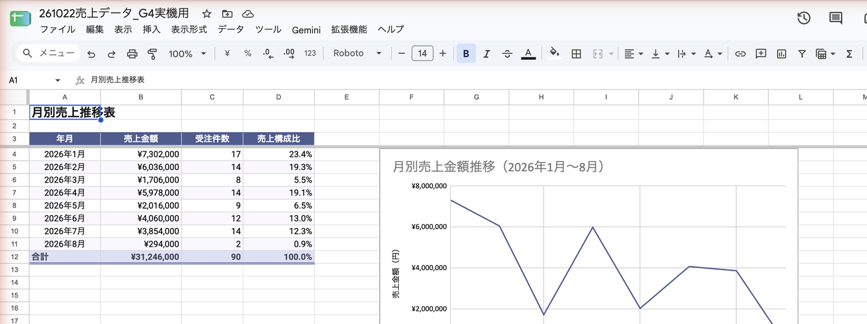Apply yen currency format

coord(227,53)
